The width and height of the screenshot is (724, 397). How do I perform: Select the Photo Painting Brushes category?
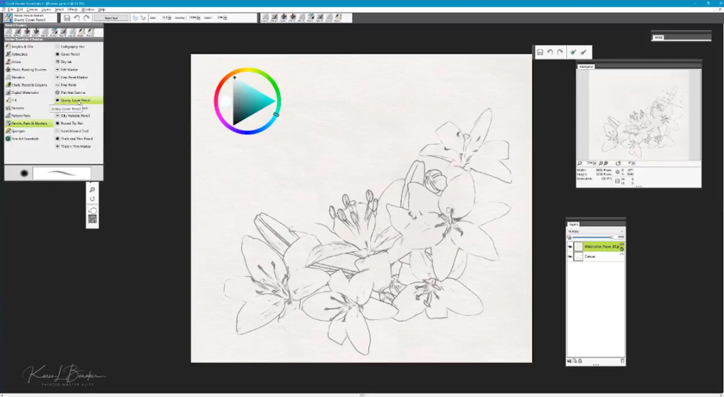click(x=28, y=70)
